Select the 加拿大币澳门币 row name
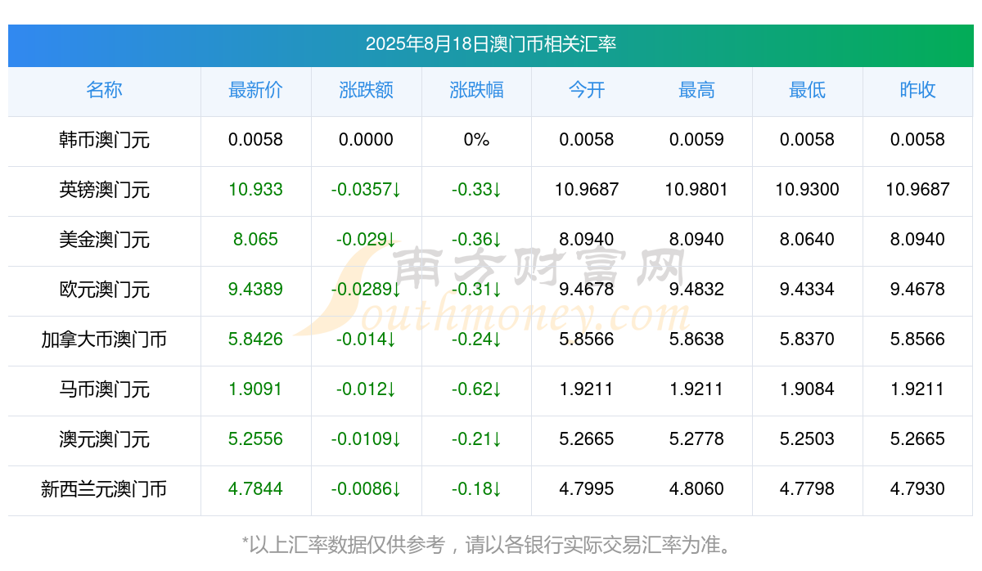Image resolution: width=982 pixels, height=571 pixels. 104,339
